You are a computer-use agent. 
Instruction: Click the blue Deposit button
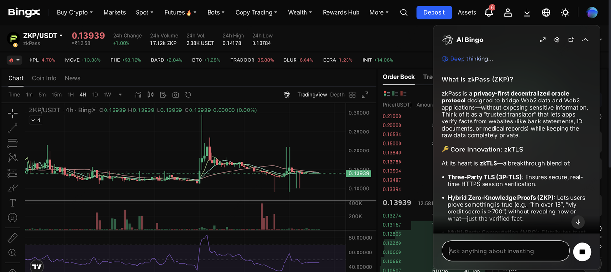tap(434, 13)
